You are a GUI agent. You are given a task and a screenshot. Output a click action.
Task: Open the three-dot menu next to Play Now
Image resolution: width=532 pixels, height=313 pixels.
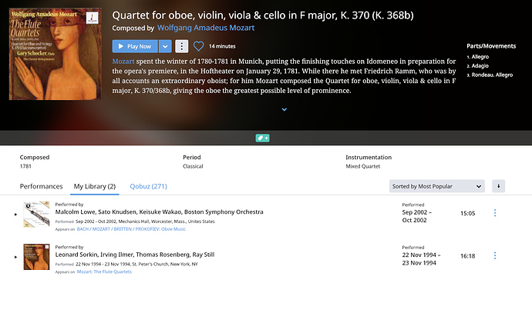click(182, 46)
